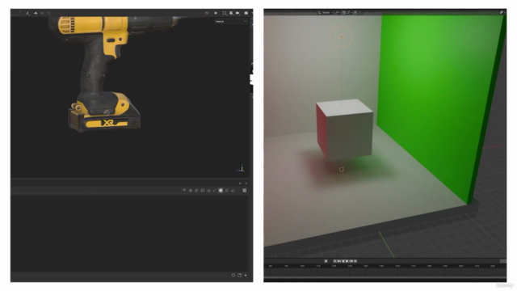Viewport: 517px width, 291px height.
Task: Select the cube in Blender viewport
Action: tap(345, 129)
